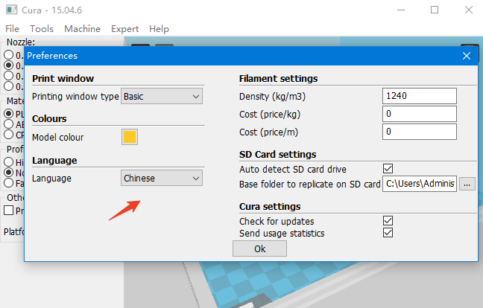Click the Cura application icon in title bar
483x308 pixels.
pos(11,10)
